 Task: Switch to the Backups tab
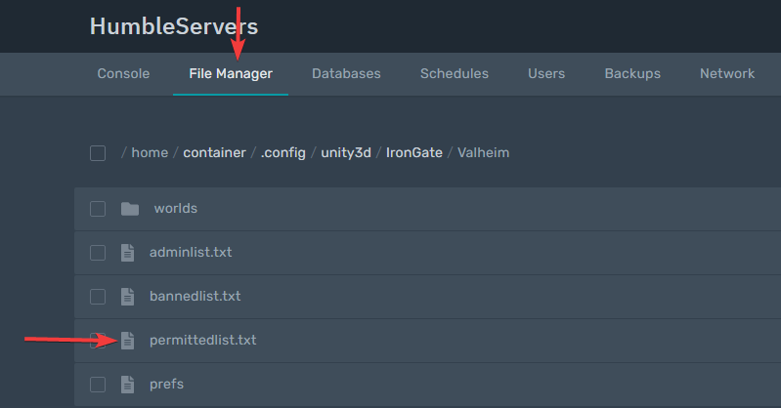[632, 73]
